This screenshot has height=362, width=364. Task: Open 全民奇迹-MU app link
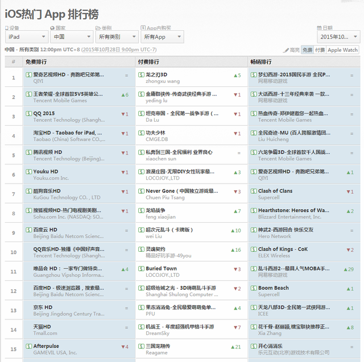pyautogui.click(x=295, y=132)
